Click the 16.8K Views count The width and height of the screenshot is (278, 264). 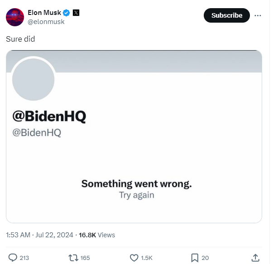point(97,235)
